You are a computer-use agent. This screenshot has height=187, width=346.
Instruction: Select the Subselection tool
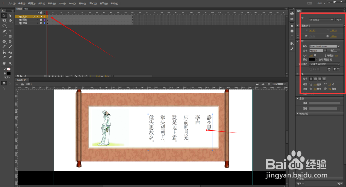click(10, 16)
